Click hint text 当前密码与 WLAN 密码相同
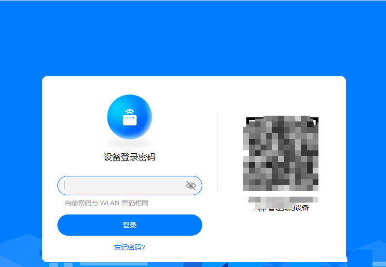Screen dimensions: 386x267 point(106,203)
